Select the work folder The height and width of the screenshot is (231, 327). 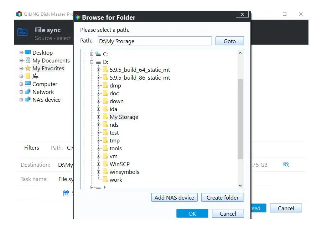tap(116, 180)
